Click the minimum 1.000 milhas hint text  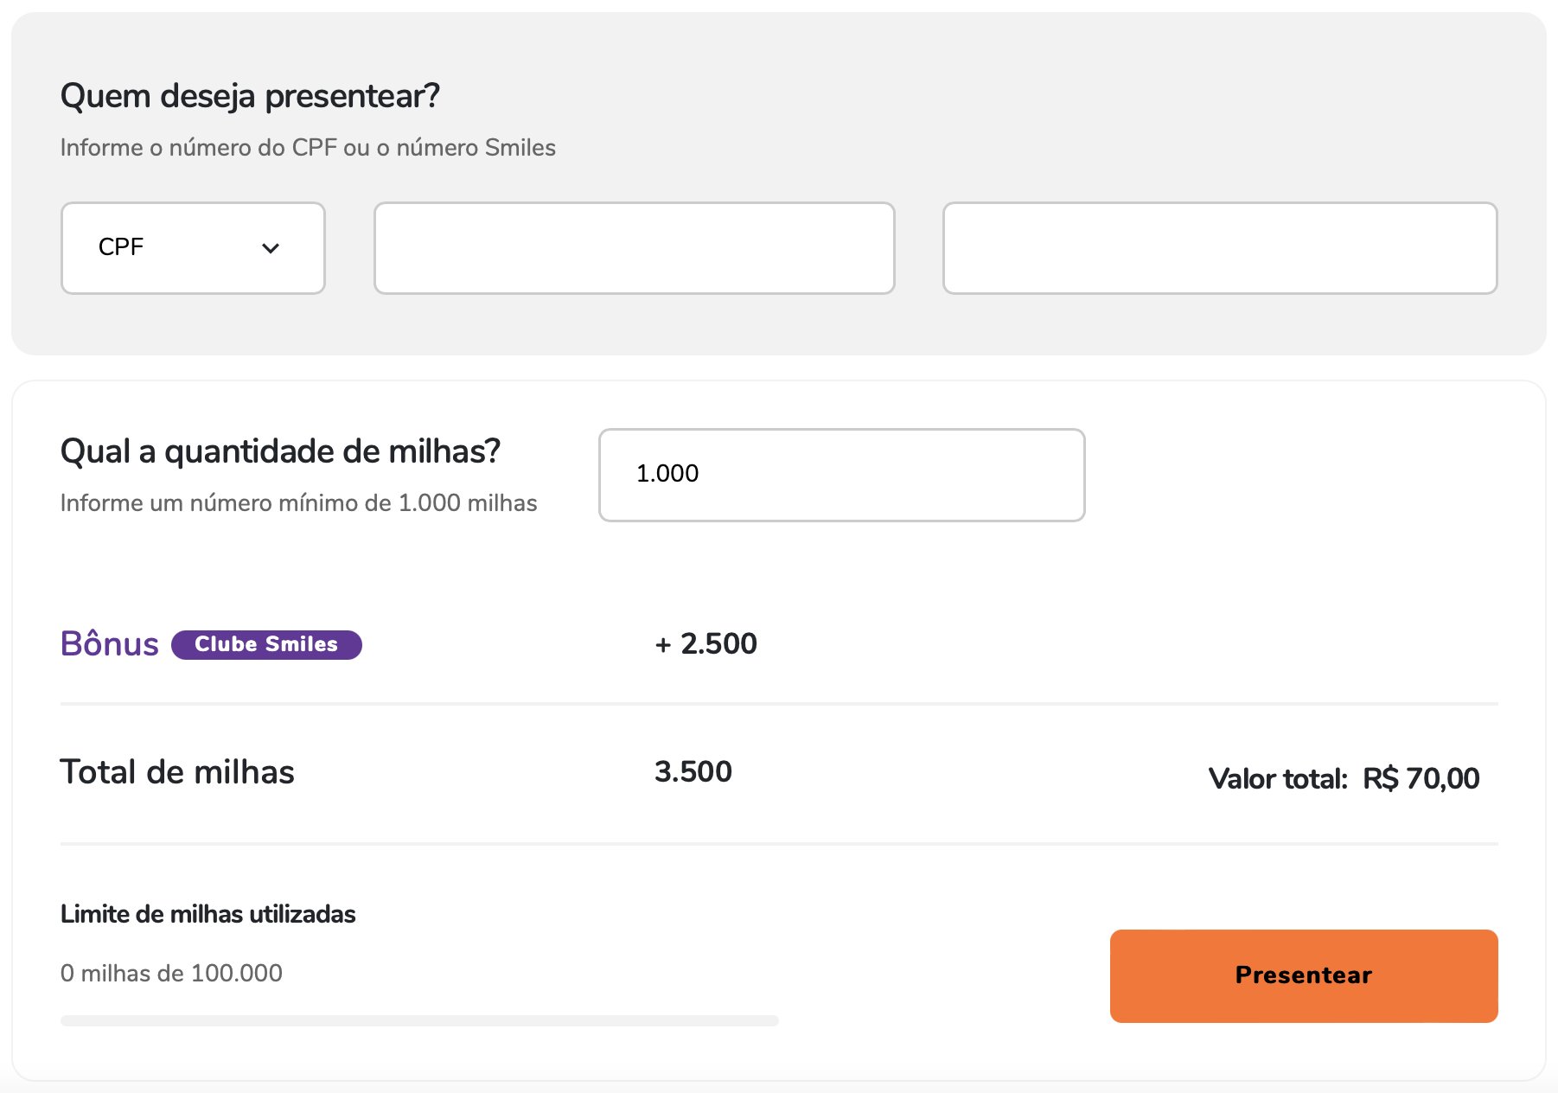[x=298, y=502]
